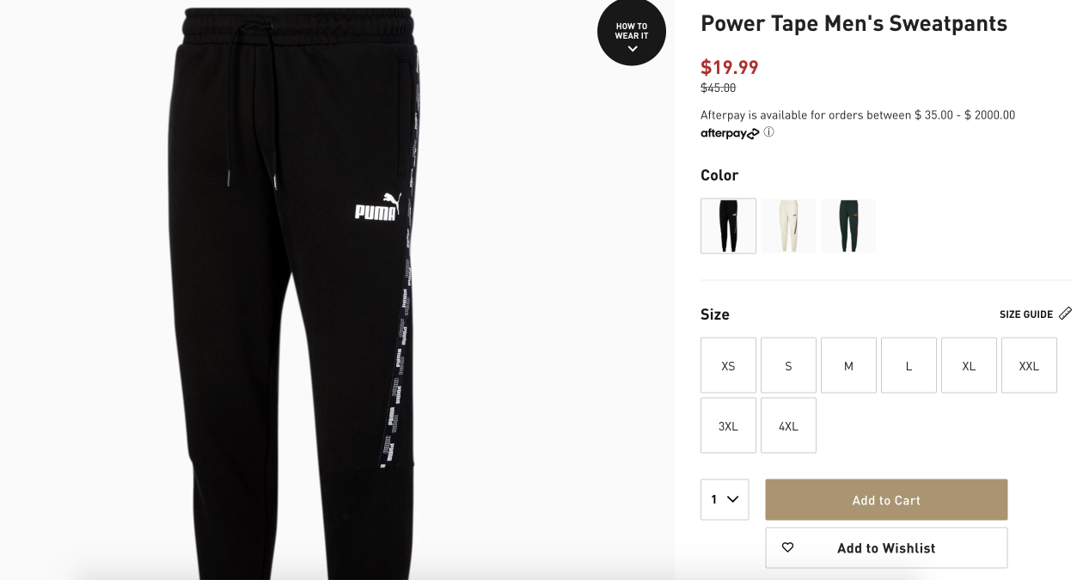Select size M

pyautogui.click(x=848, y=365)
